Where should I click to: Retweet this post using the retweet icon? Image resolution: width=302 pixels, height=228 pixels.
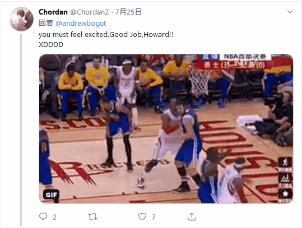(93, 217)
